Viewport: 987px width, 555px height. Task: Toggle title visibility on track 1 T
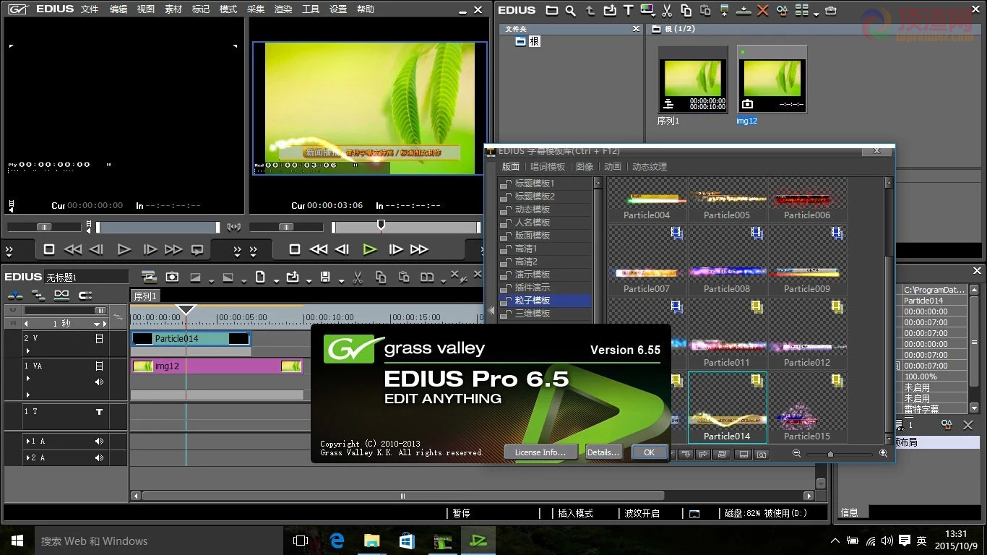click(x=100, y=412)
